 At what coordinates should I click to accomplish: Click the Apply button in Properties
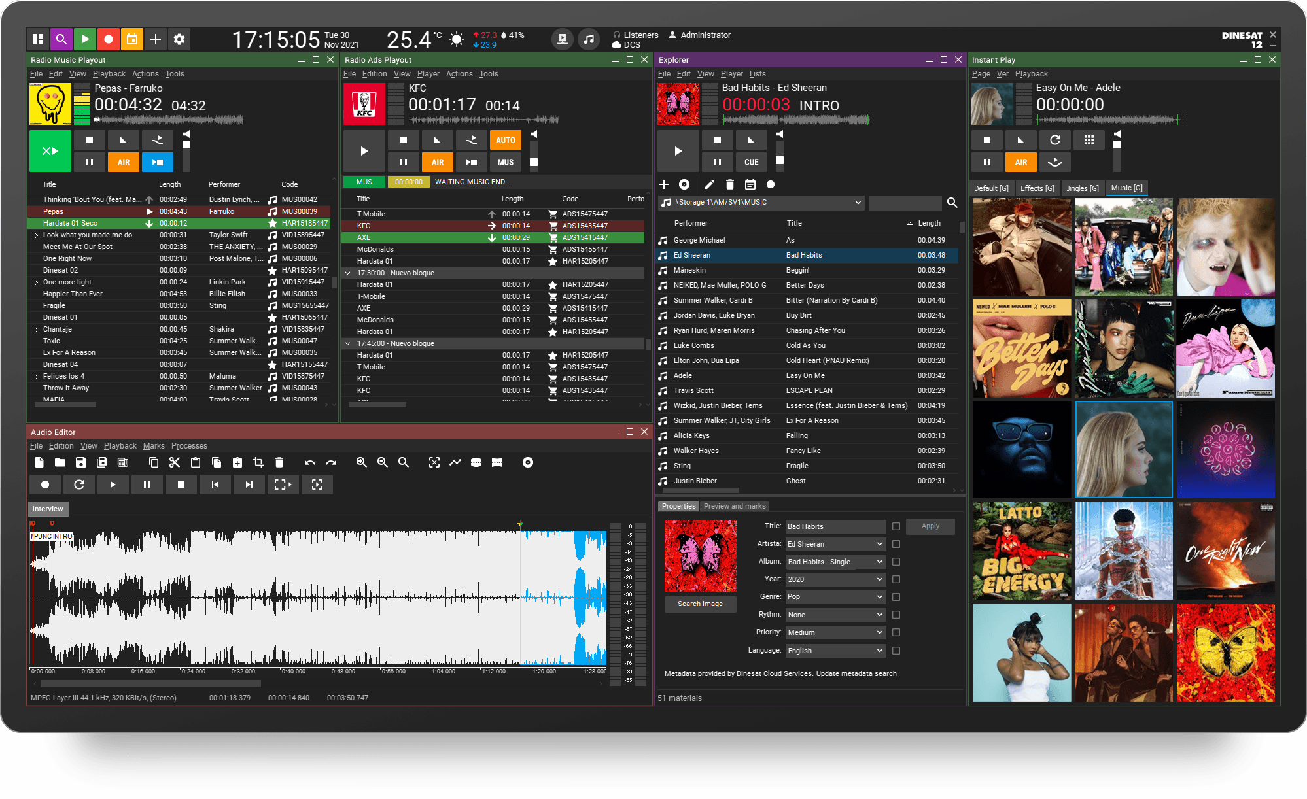930,526
